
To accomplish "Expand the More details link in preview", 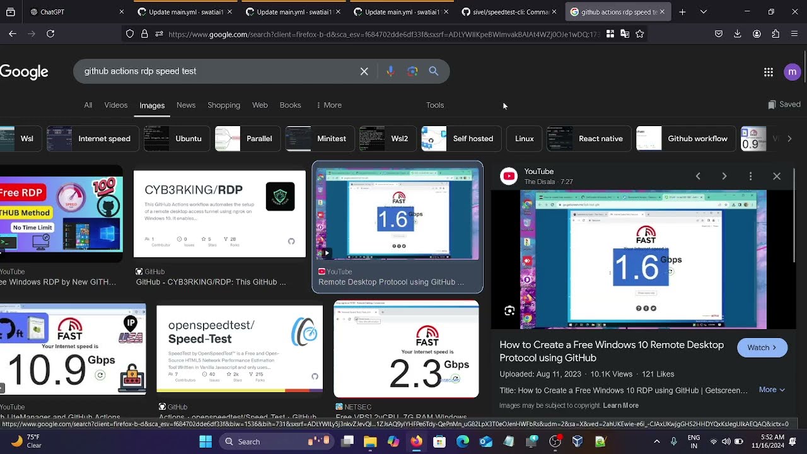I will pos(772,390).
